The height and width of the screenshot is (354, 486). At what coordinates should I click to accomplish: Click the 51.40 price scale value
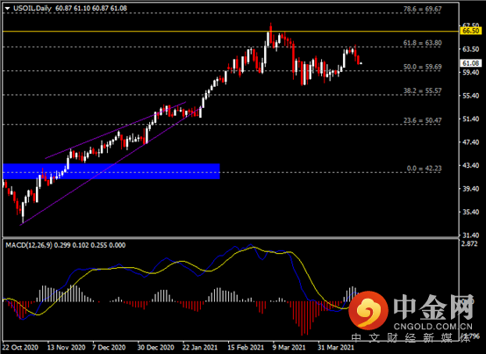point(470,119)
